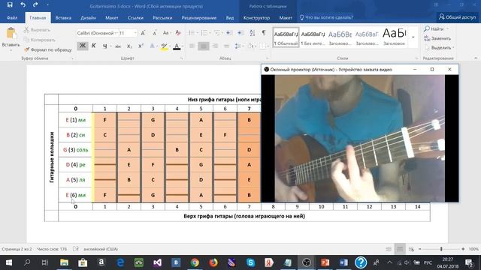Justify paragraph text
The width and height of the screenshot is (481, 270).
[226, 46]
